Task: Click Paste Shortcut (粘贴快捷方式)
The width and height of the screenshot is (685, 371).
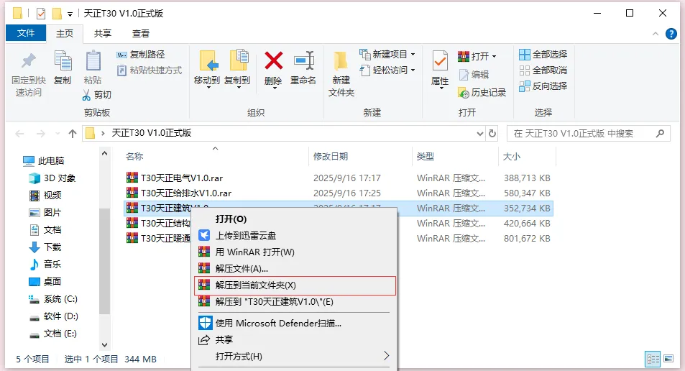Action: click(x=150, y=70)
